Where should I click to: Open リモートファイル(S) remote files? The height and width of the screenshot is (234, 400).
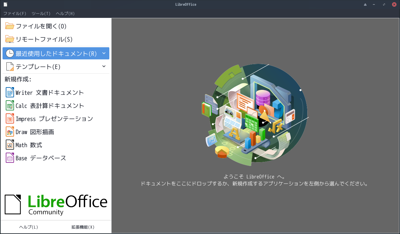coord(56,39)
